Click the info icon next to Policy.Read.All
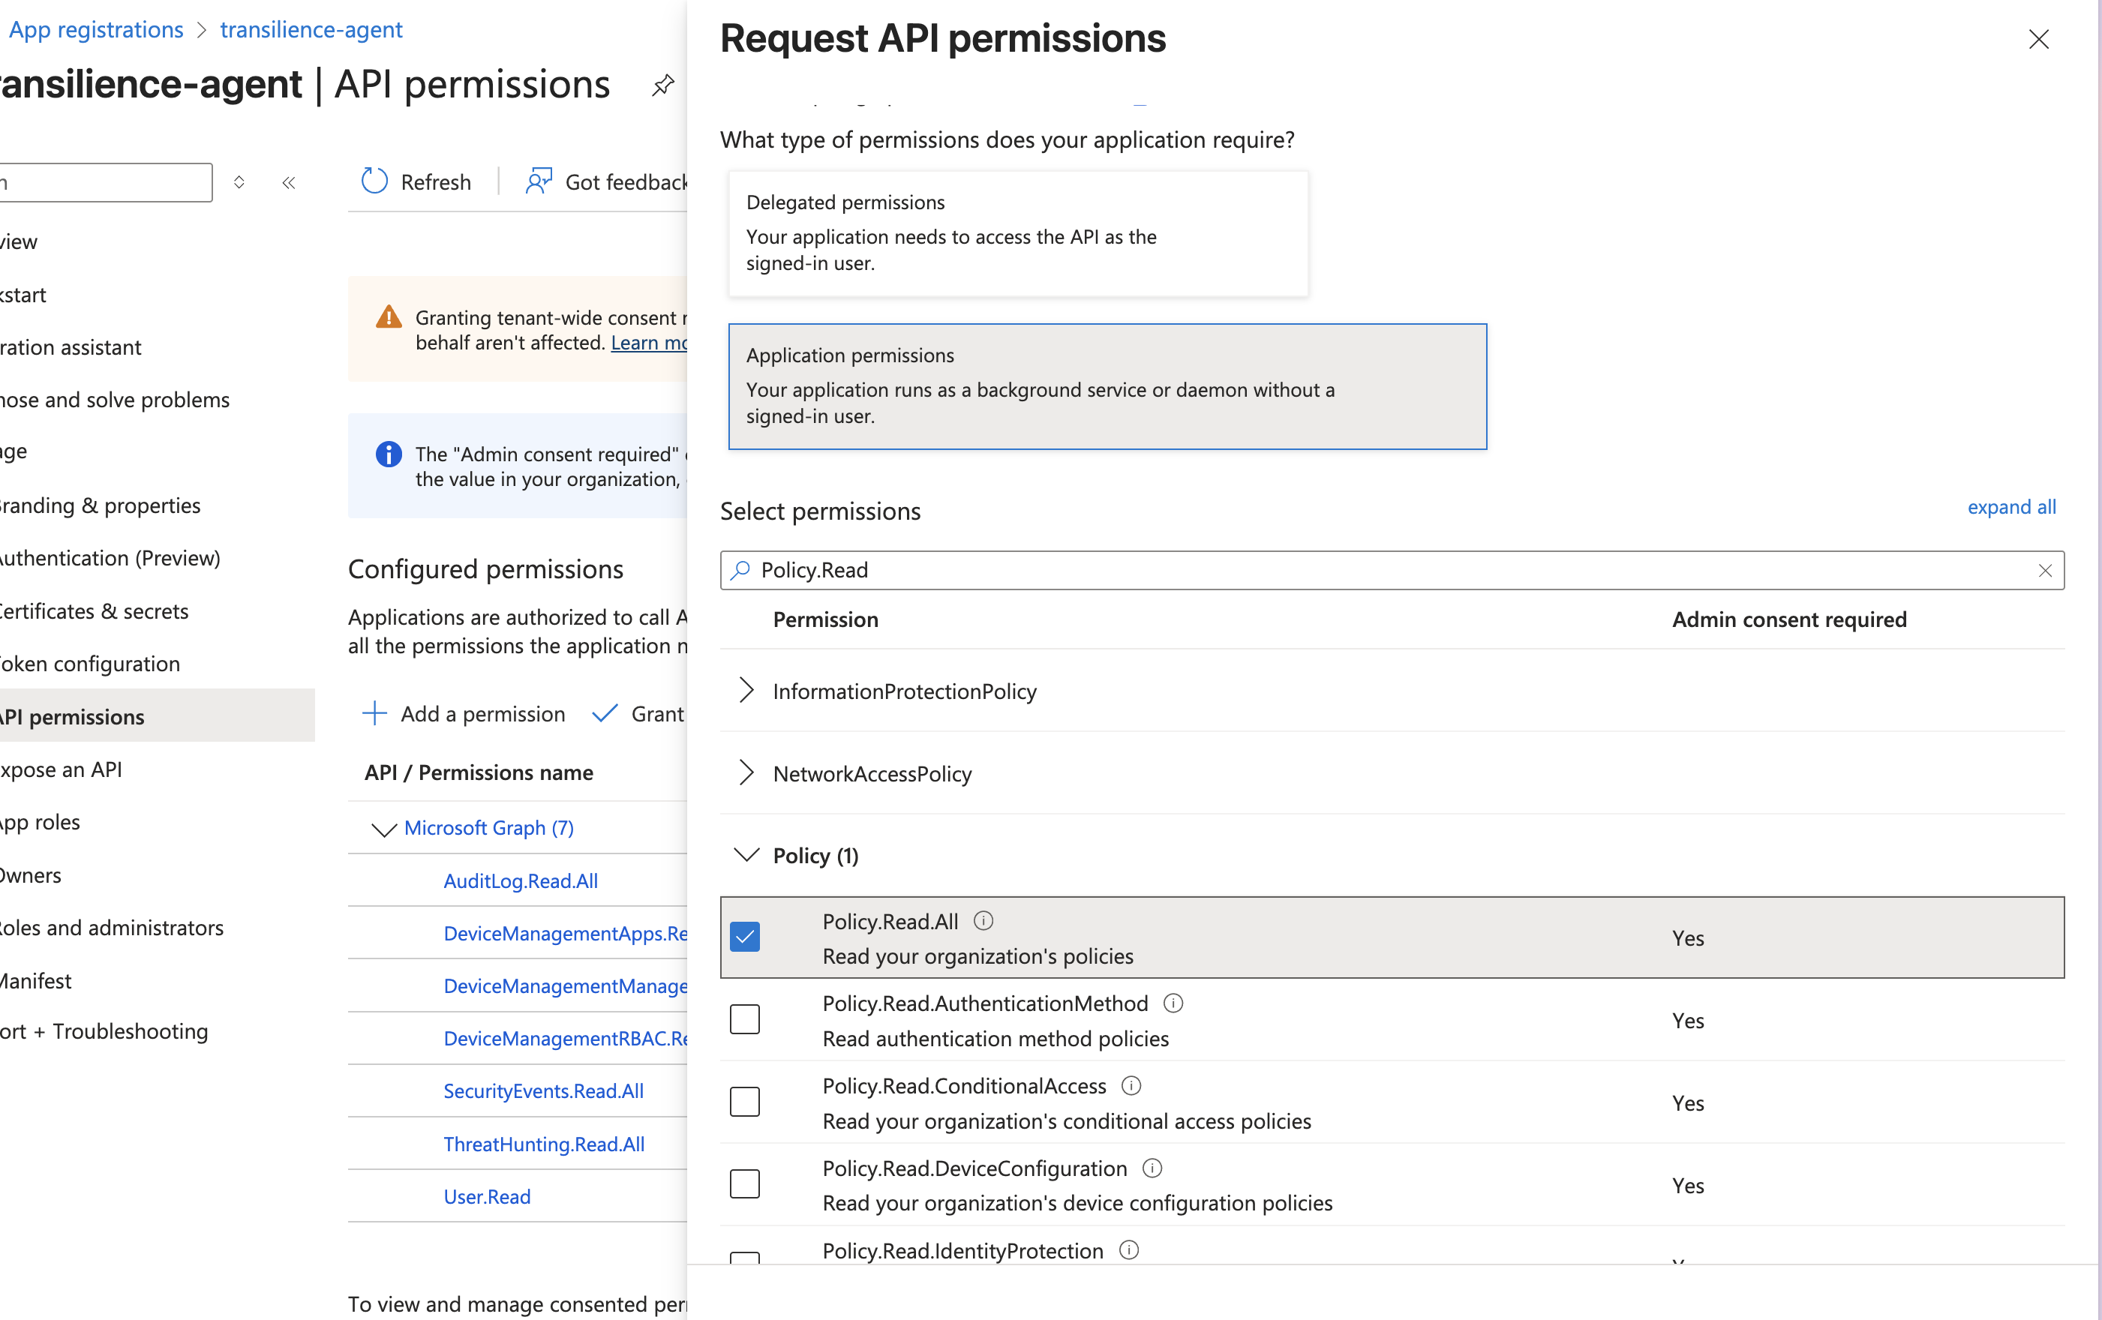 pos(983,920)
